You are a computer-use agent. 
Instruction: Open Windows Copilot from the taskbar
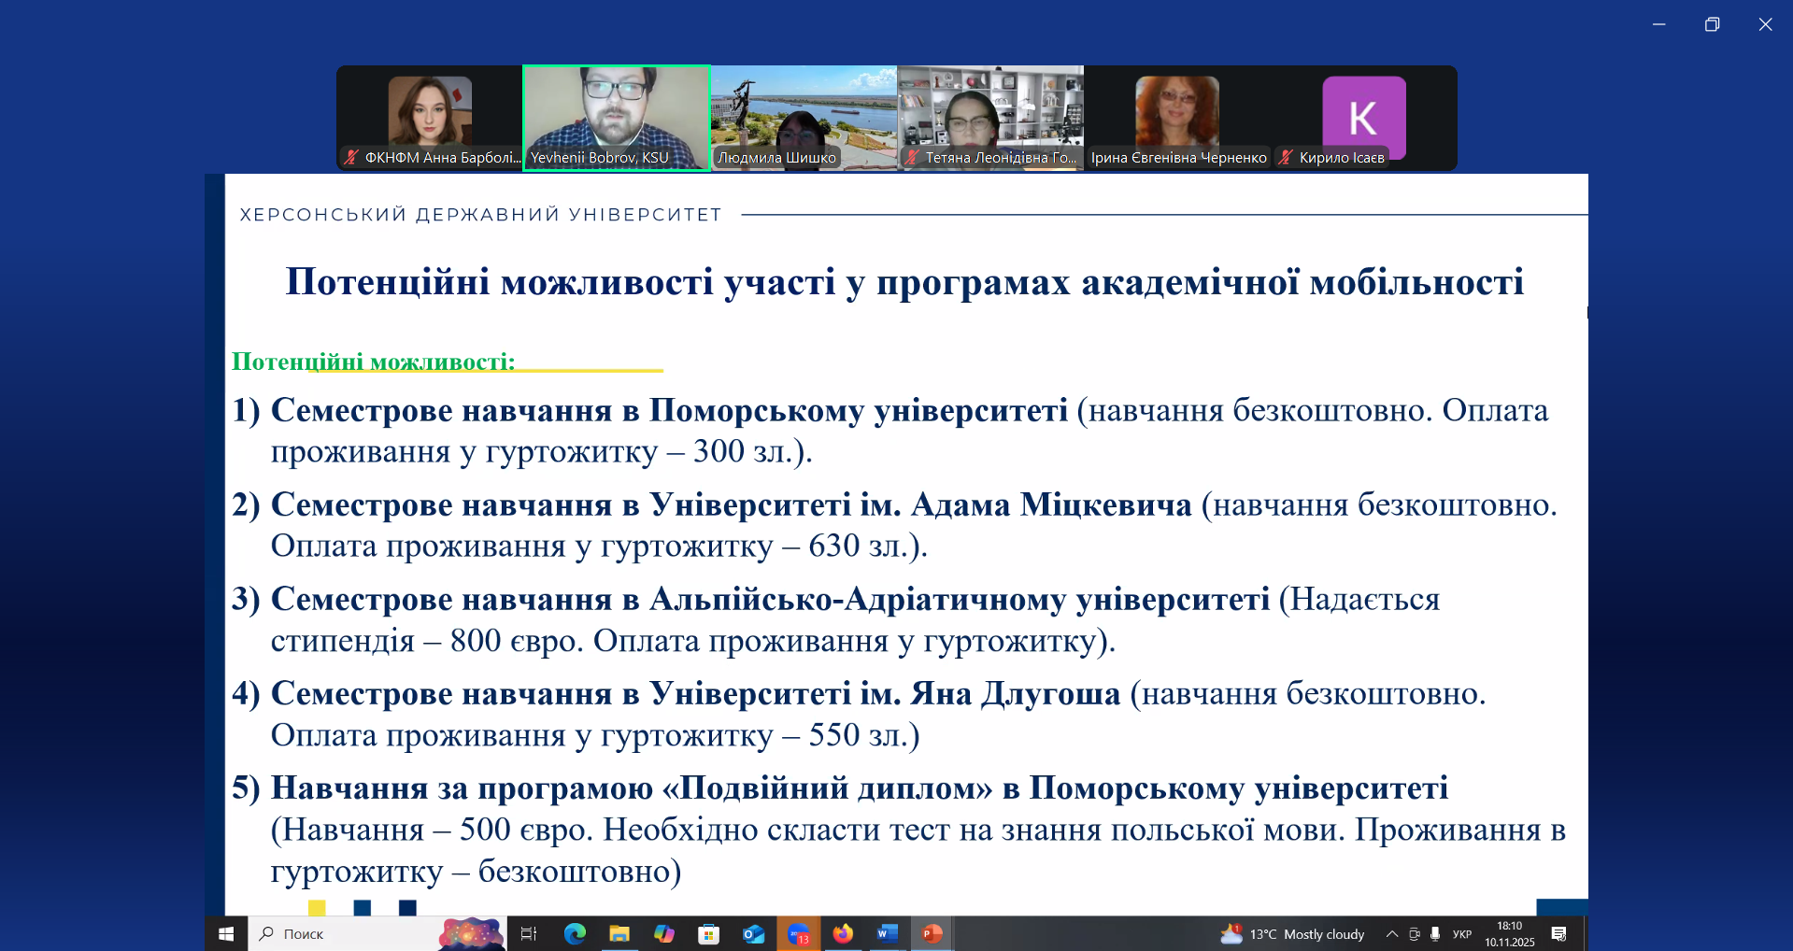[665, 933]
